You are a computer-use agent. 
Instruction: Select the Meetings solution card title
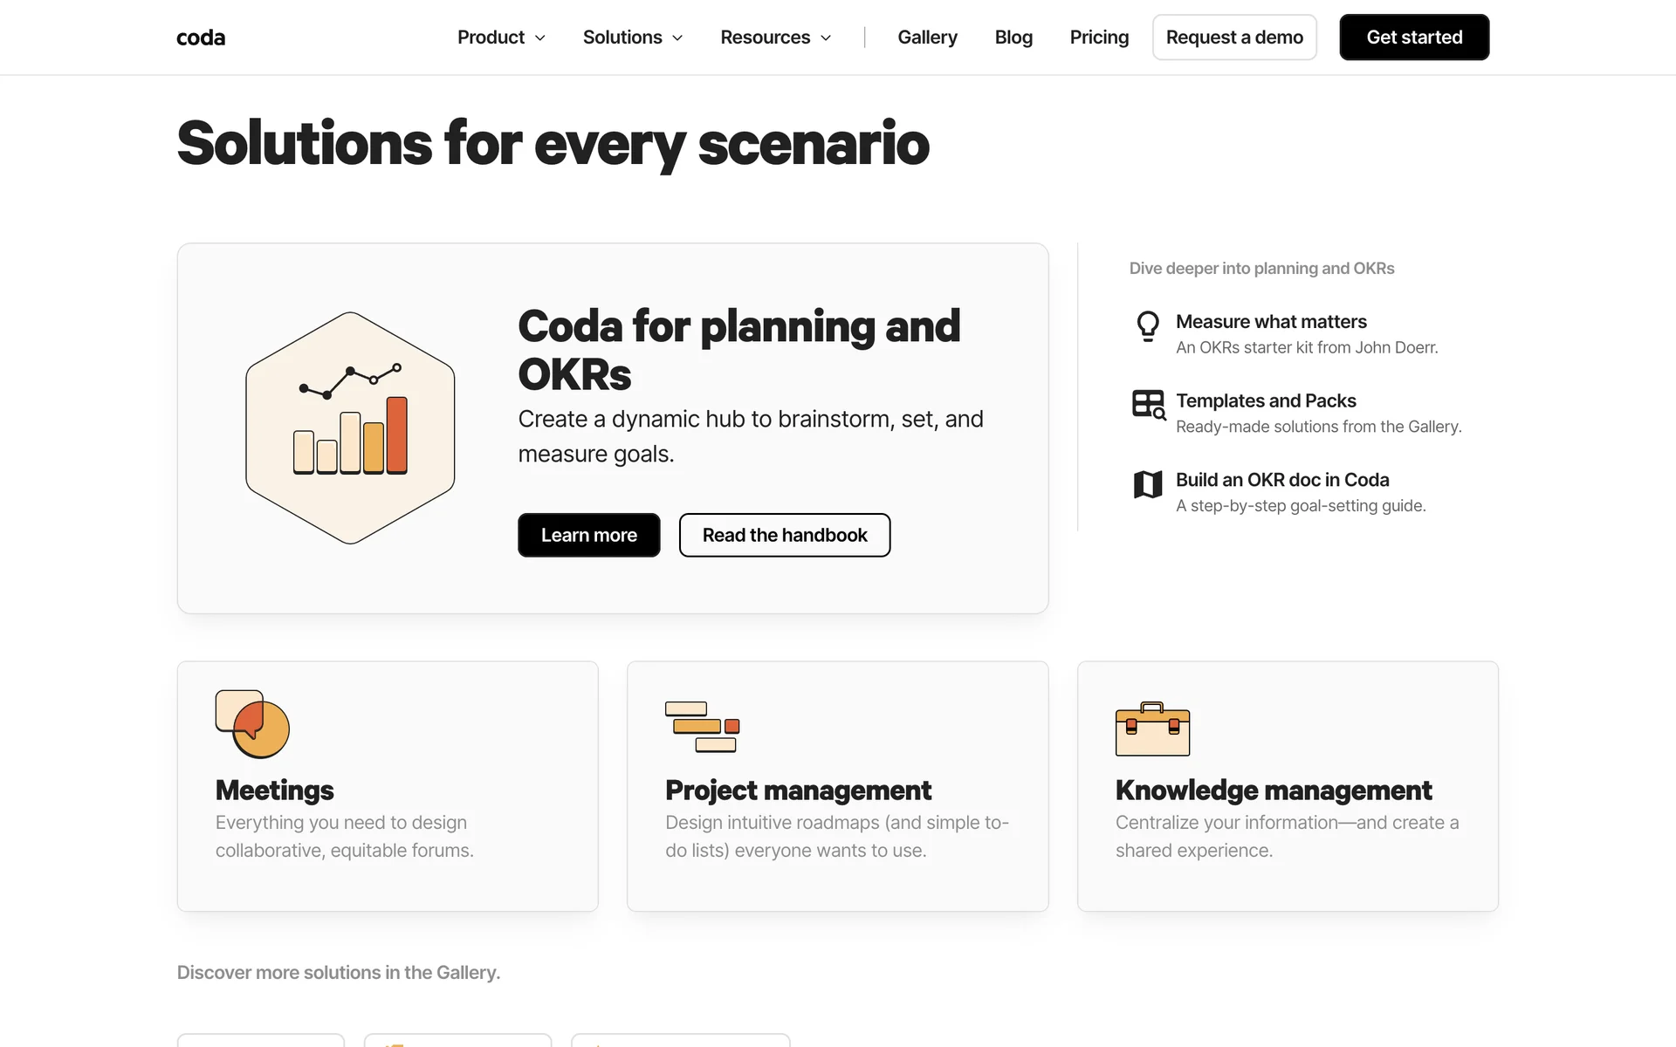click(275, 790)
